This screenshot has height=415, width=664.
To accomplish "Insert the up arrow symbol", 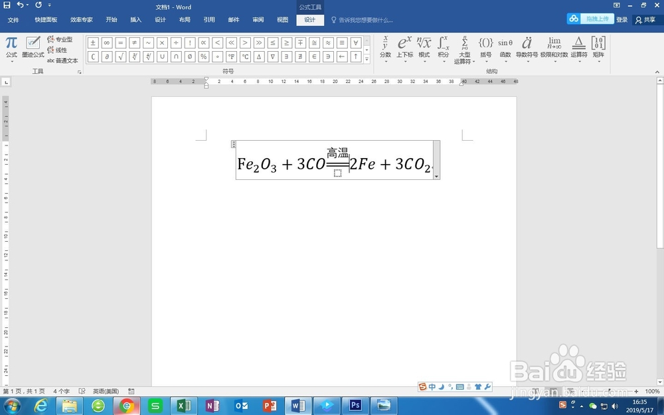I will [356, 56].
